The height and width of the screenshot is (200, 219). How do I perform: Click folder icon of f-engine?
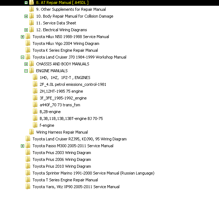(35, 125)
